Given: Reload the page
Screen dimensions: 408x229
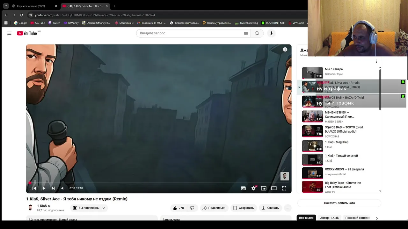Looking at the screenshot, I should point(22,15).
